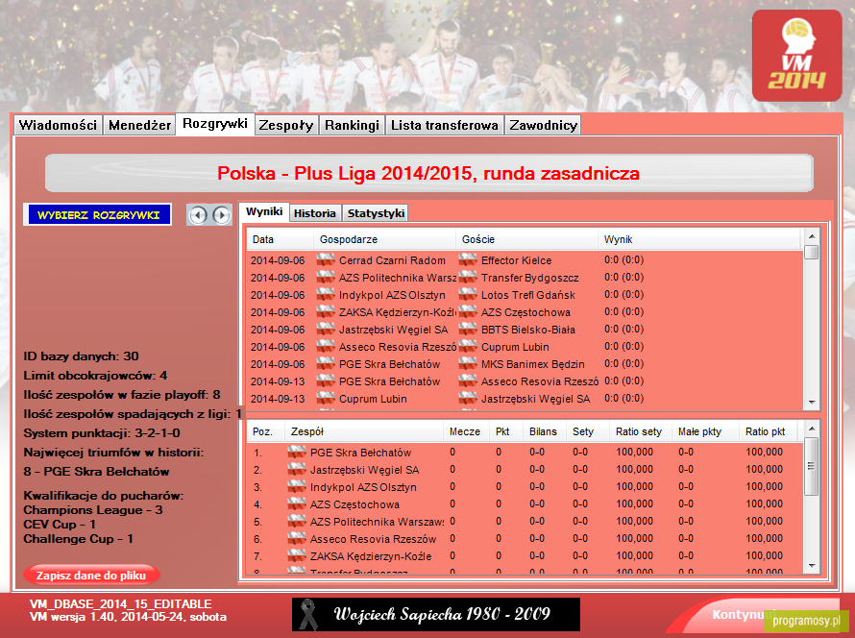This screenshot has width=855, height=638.
Task: Sort results by Goście column header
Action: (x=526, y=239)
